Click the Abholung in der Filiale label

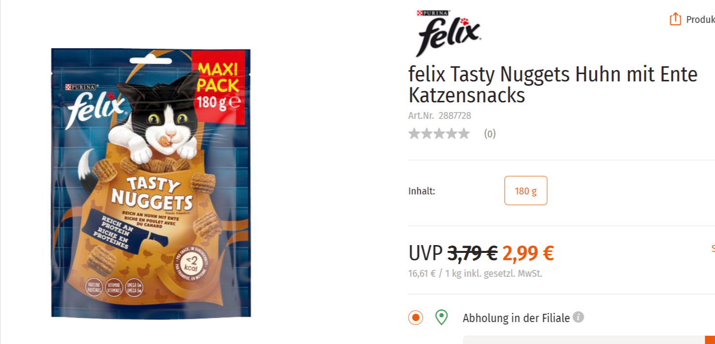click(516, 318)
